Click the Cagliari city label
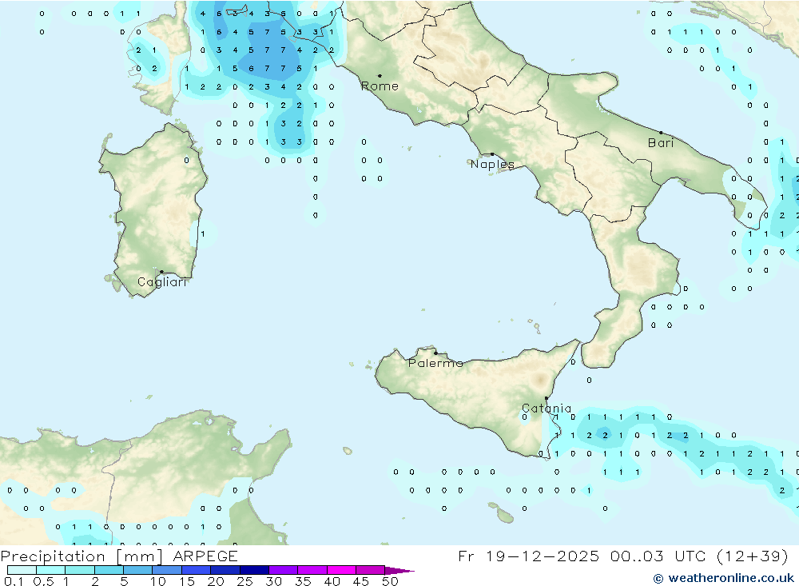Viewport: 799px width, 586px height. pos(161,282)
